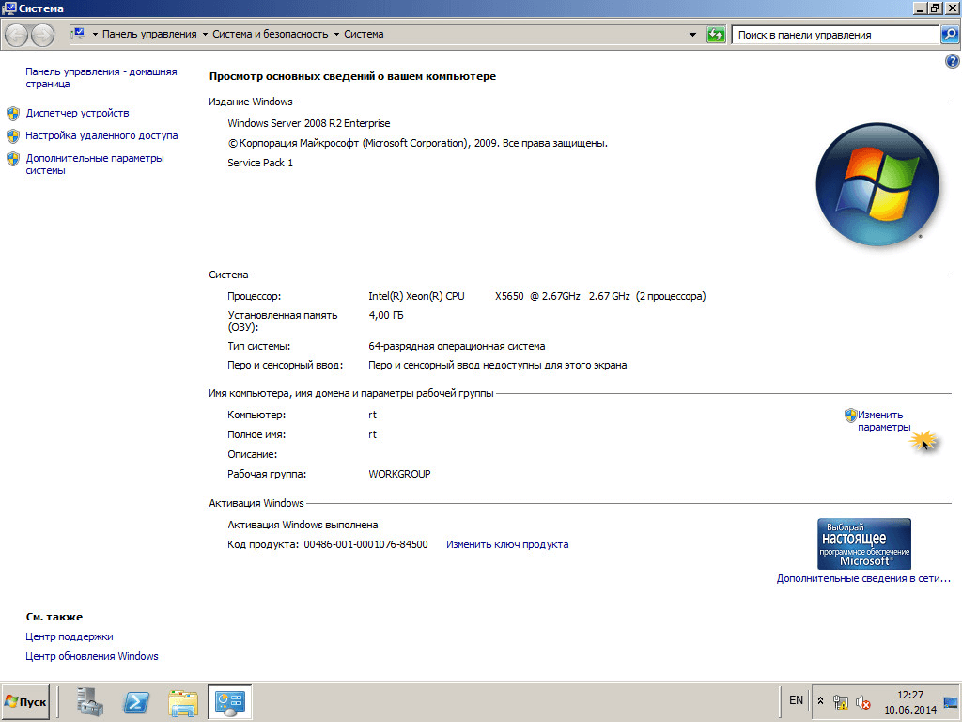962x722 pixels.
Task: Open Центр поддержки link
Action: 70,636
